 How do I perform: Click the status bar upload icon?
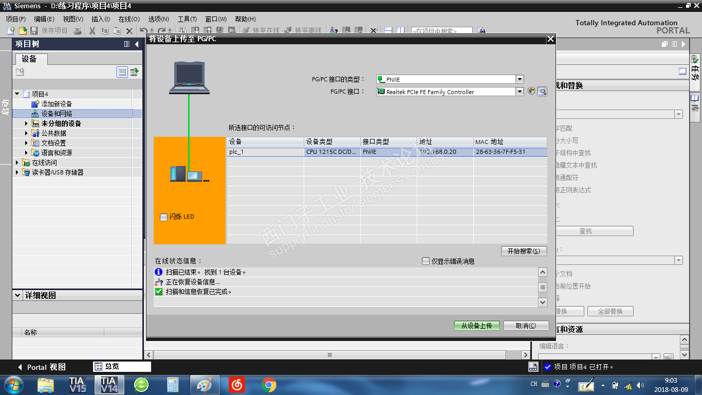tap(533, 367)
